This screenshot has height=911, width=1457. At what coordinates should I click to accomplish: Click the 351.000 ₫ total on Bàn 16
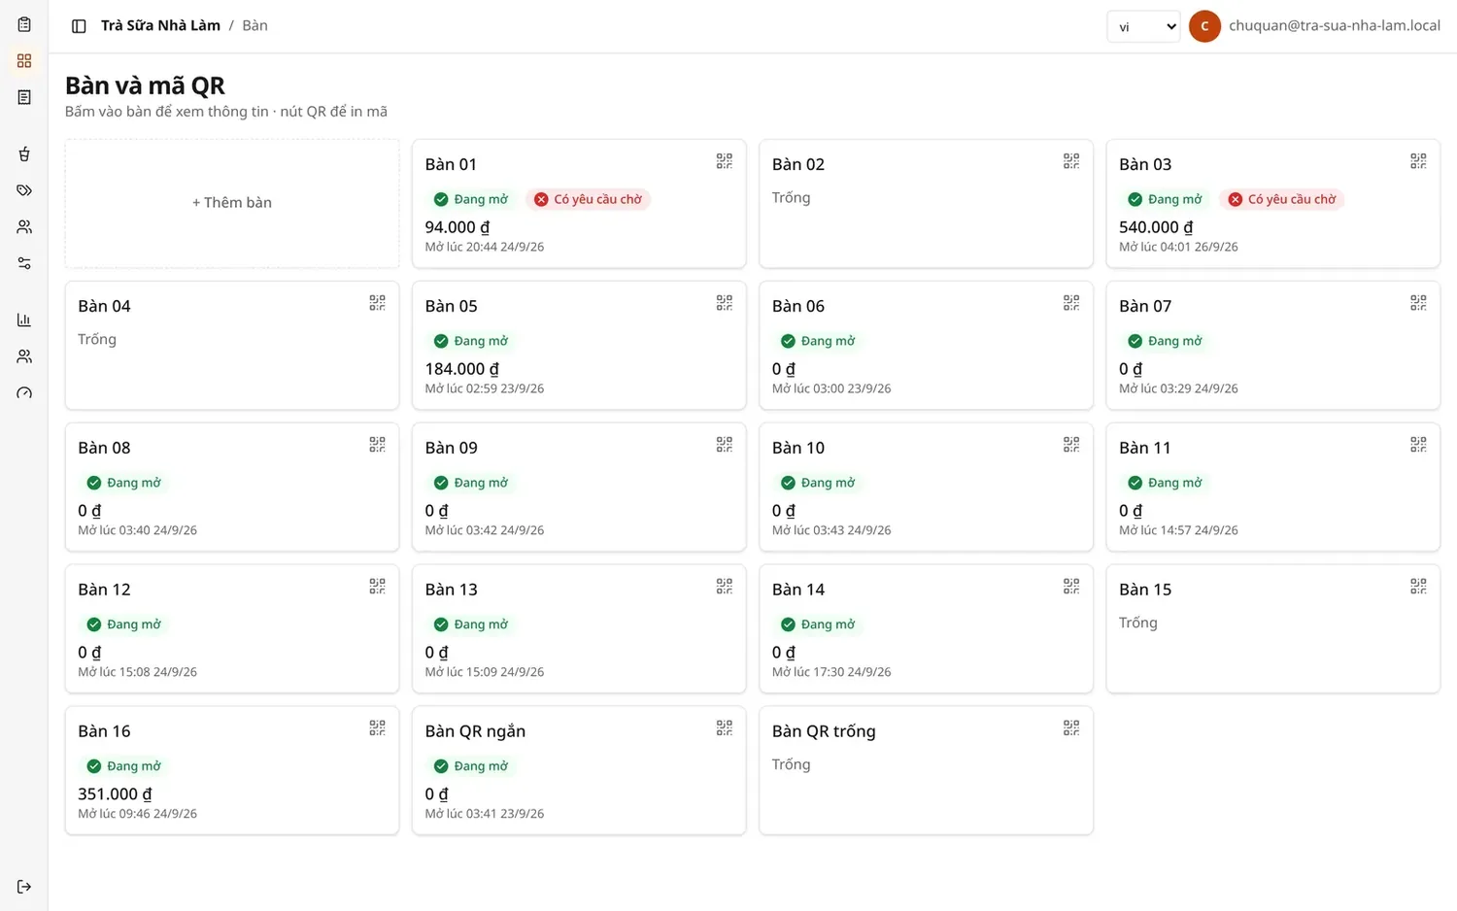tap(115, 794)
